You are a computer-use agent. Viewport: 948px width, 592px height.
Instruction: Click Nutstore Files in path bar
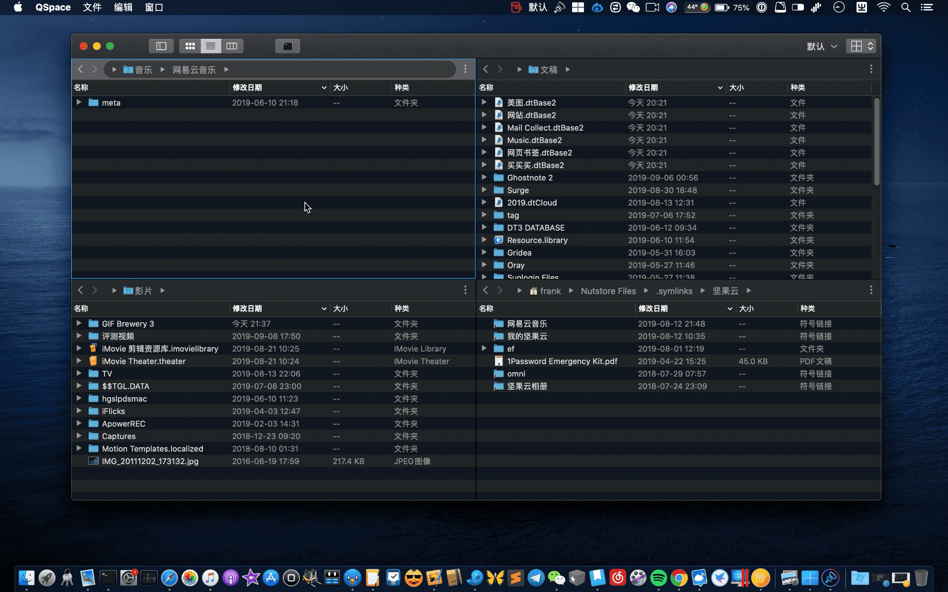pyautogui.click(x=608, y=291)
